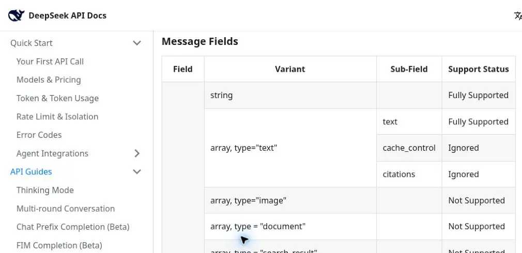This screenshot has height=253, width=522.
Task: Open the language translation icon
Action: click(518, 15)
